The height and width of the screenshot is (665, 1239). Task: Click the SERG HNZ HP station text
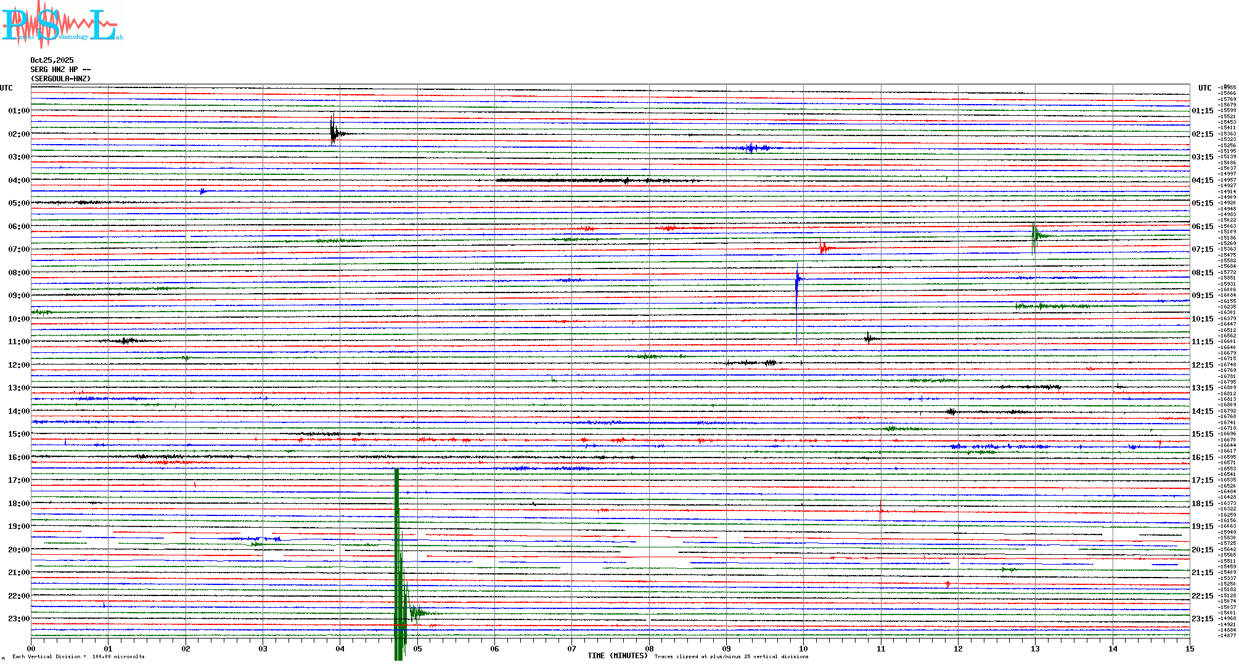tap(60, 70)
